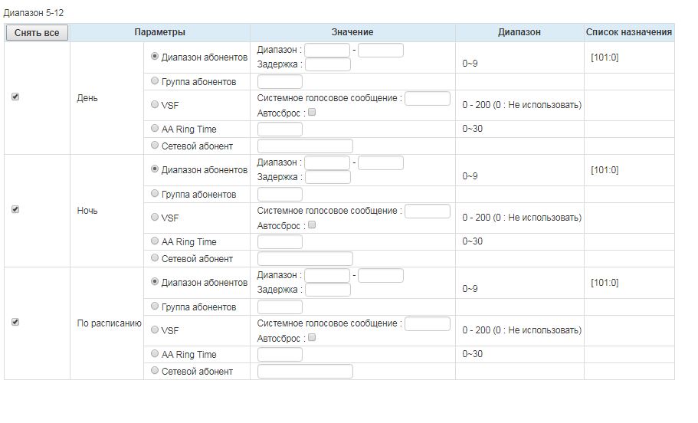
Task: Uncheck the Ночь row checkbox
Action: click(x=15, y=210)
